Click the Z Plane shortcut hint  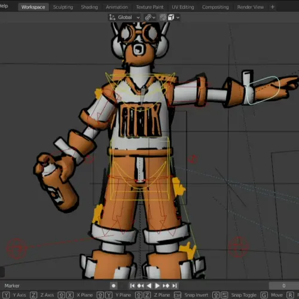pos(161,295)
